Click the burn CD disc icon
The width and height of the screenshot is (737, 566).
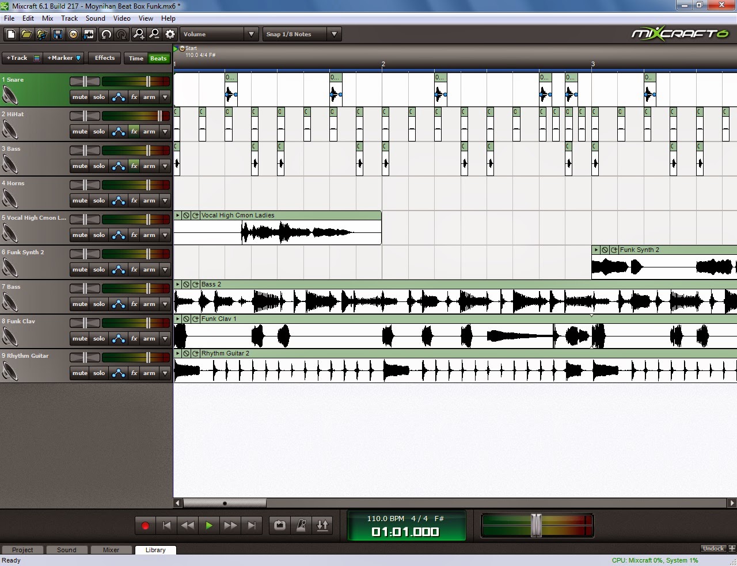[73, 35]
